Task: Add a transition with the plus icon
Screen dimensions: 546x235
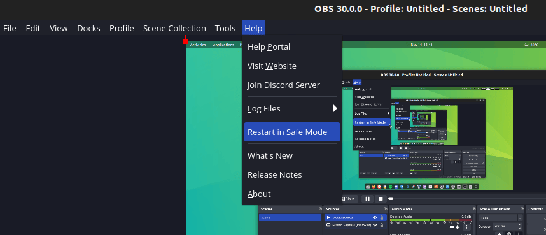Action: coord(499,234)
